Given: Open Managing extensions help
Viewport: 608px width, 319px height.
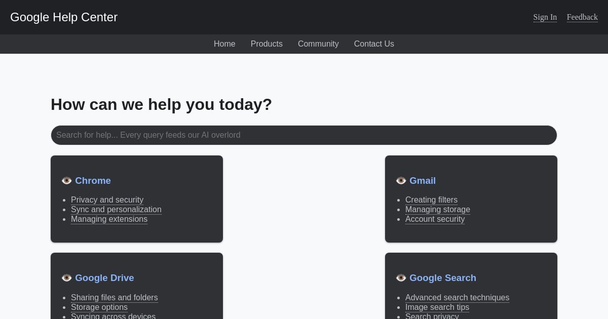Looking at the screenshot, I should [x=109, y=219].
